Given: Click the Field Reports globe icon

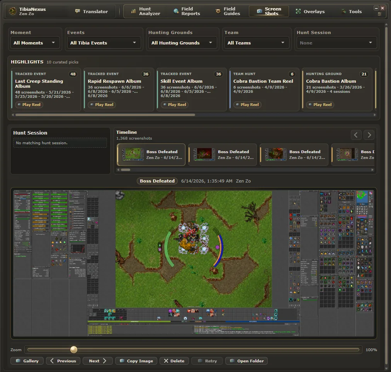Looking at the screenshot, I should point(176,11).
